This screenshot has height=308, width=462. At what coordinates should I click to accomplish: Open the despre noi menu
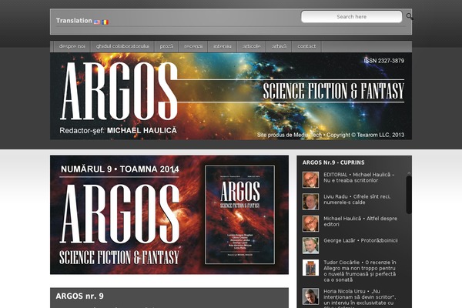click(72, 46)
